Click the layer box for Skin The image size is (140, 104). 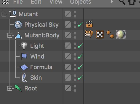pyautogui.click(x=68, y=77)
